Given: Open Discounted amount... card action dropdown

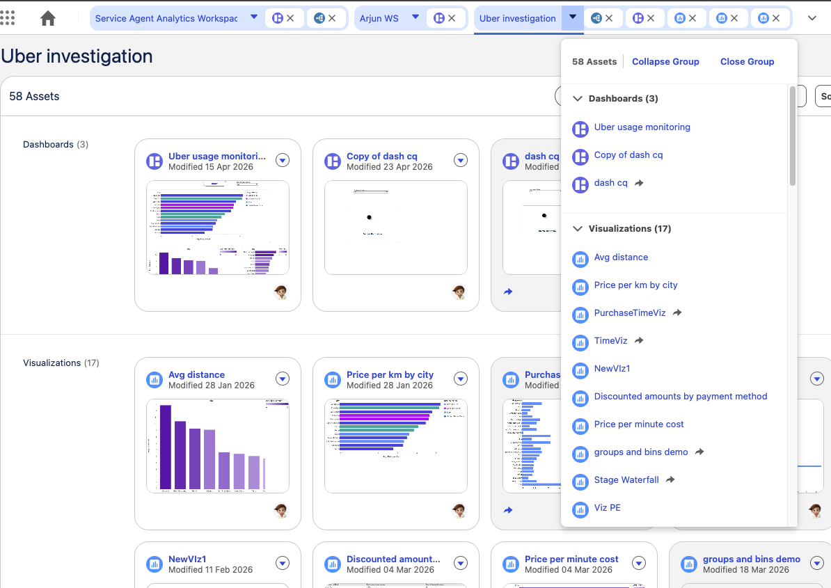Looking at the screenshot, I should click(x=461, y=563).
